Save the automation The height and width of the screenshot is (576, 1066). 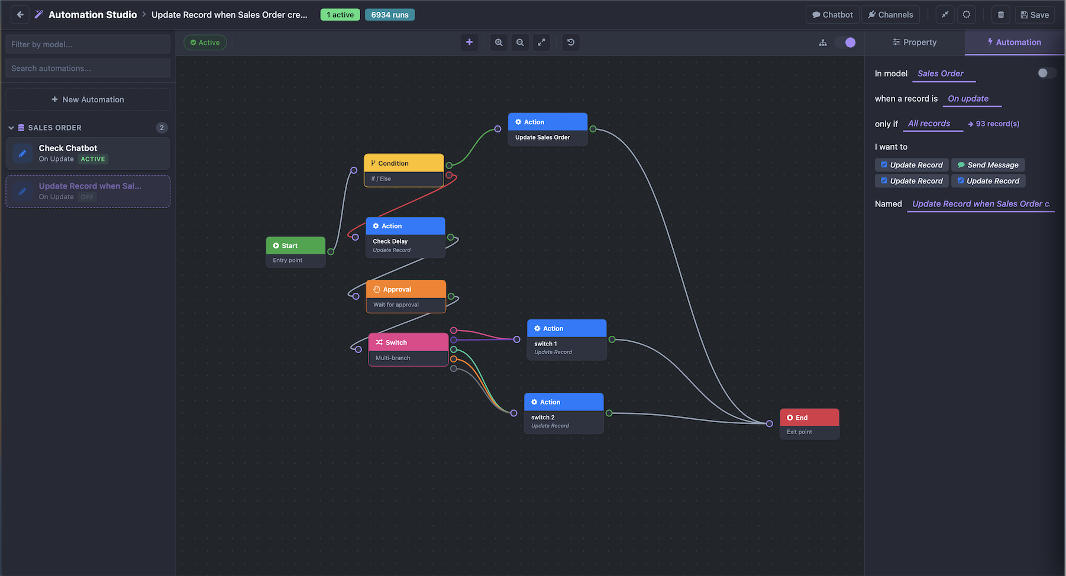(1035, 14)
